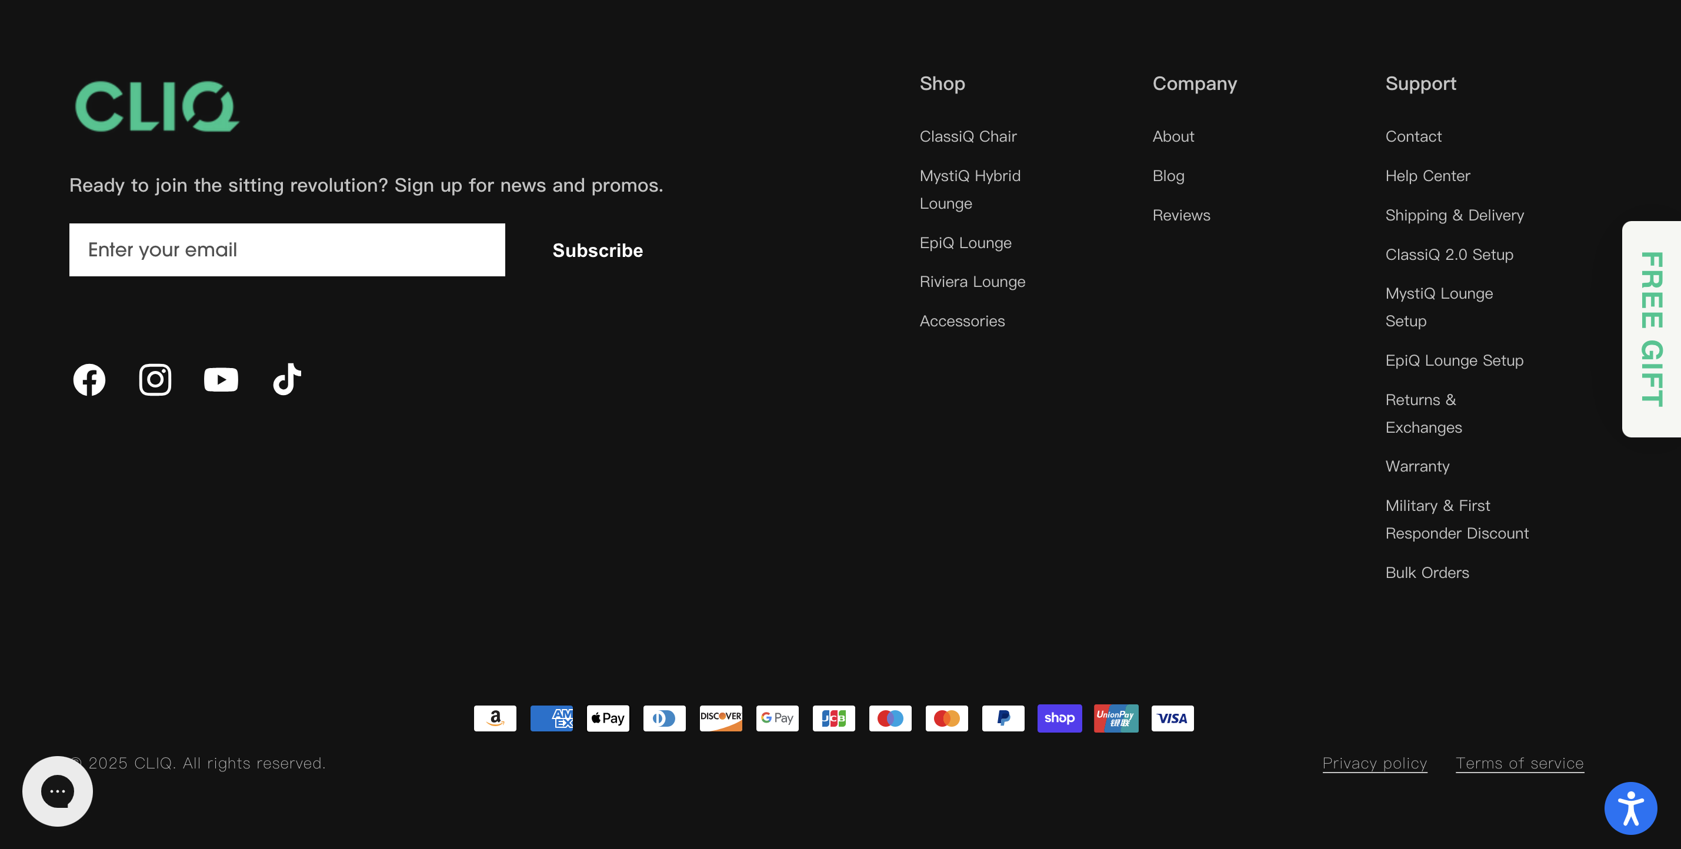This screenshot has height=849, width=1681.
Task: Open the MystiQ Hybrid Lounge link
Action: coord(970,189)
